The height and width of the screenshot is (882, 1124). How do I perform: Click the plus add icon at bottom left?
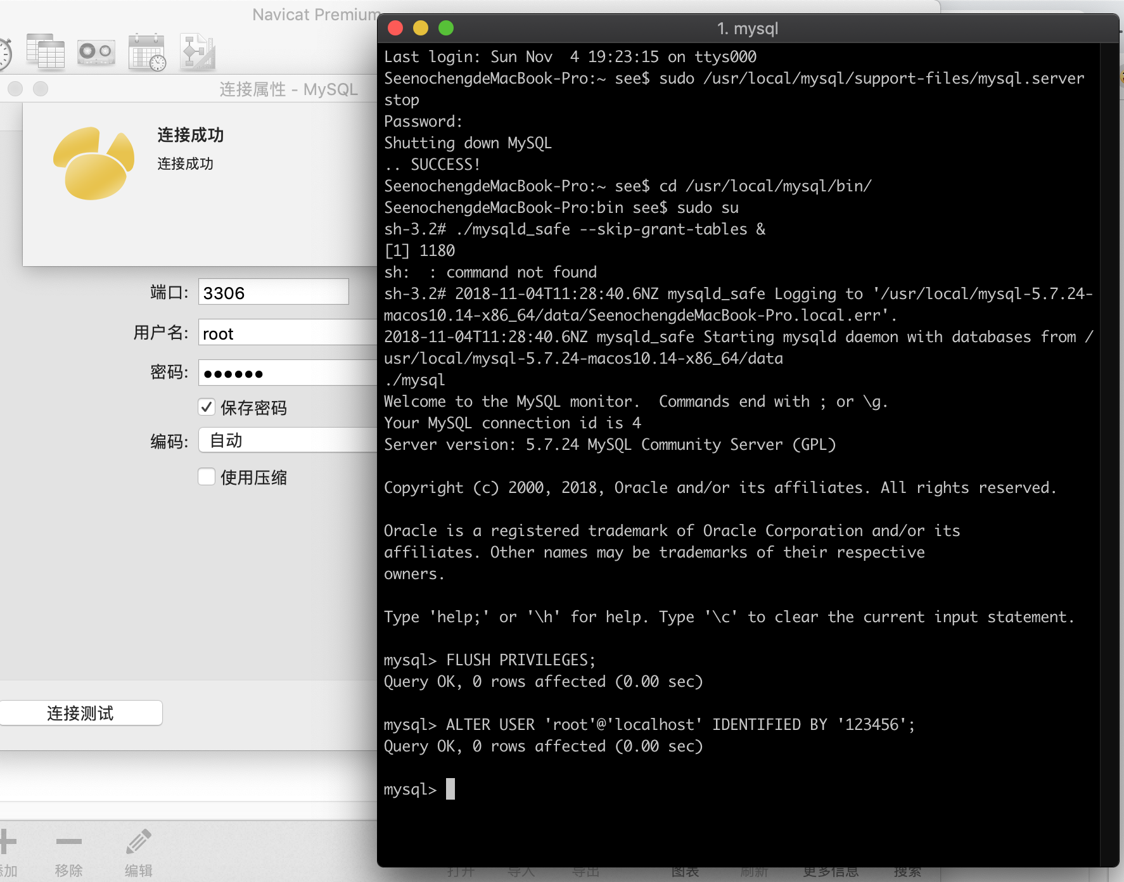pos(8,841)
